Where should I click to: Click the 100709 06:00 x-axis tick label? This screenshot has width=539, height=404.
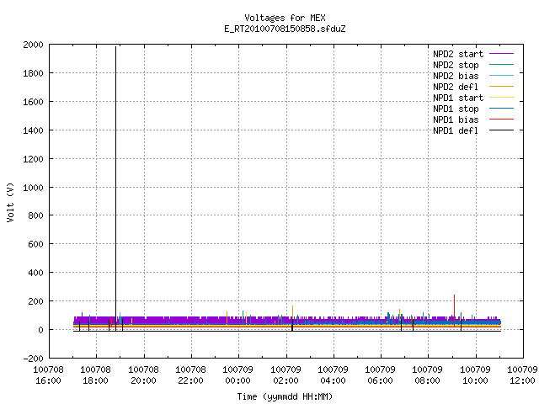click(x=380, y=375)
